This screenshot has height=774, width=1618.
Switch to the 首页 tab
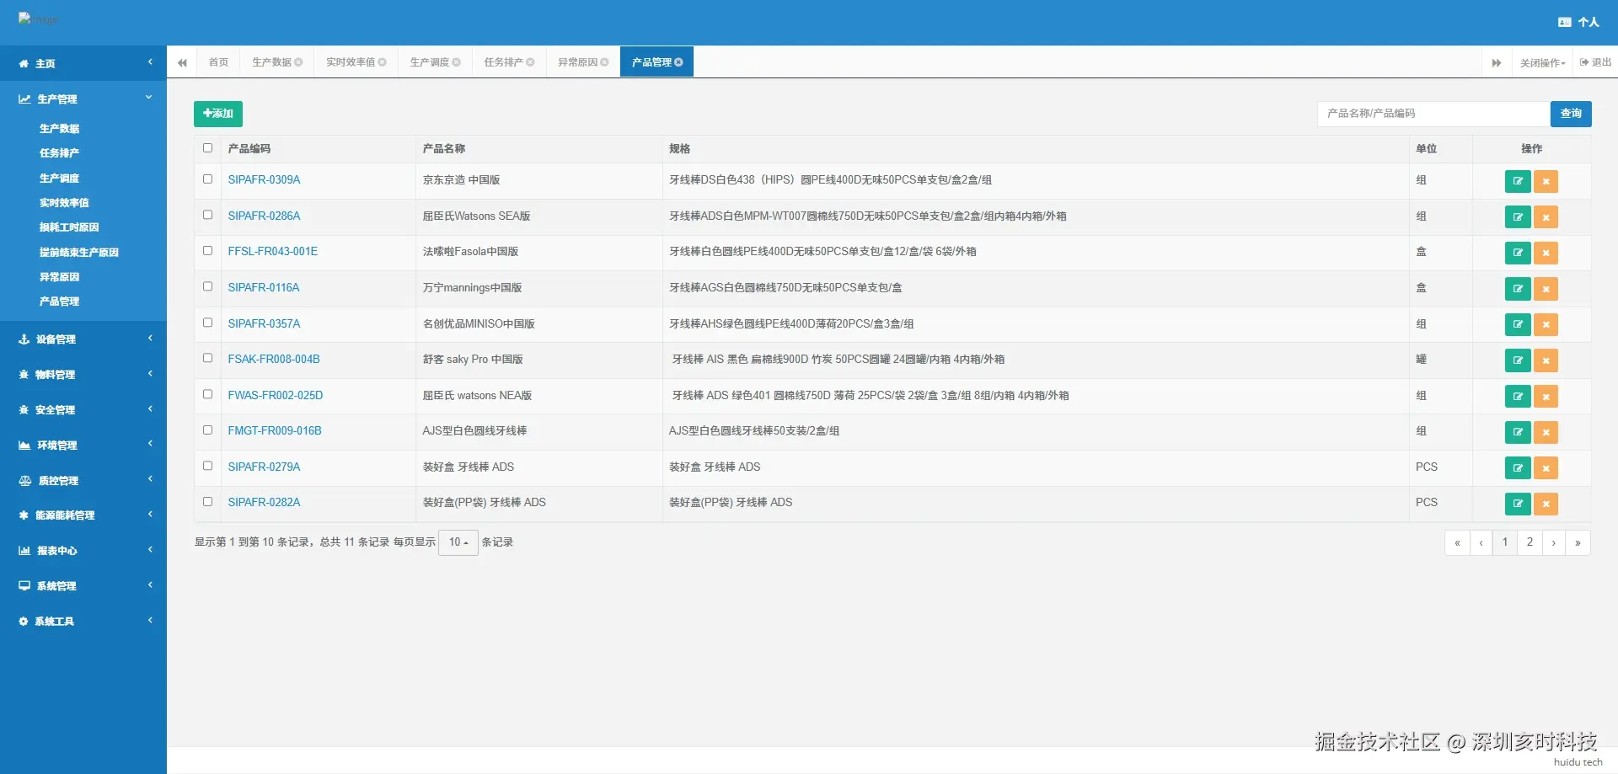[x=218, y=62]
